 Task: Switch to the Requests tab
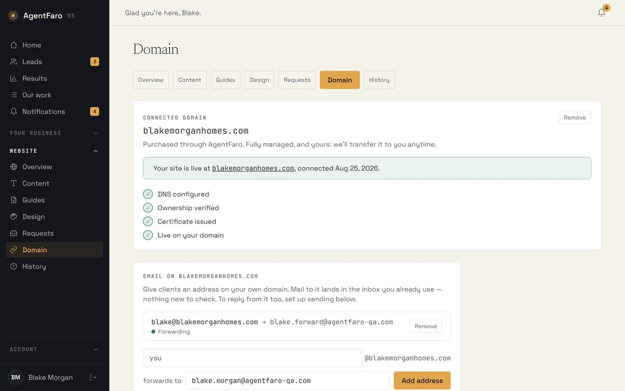pos(297,80)
